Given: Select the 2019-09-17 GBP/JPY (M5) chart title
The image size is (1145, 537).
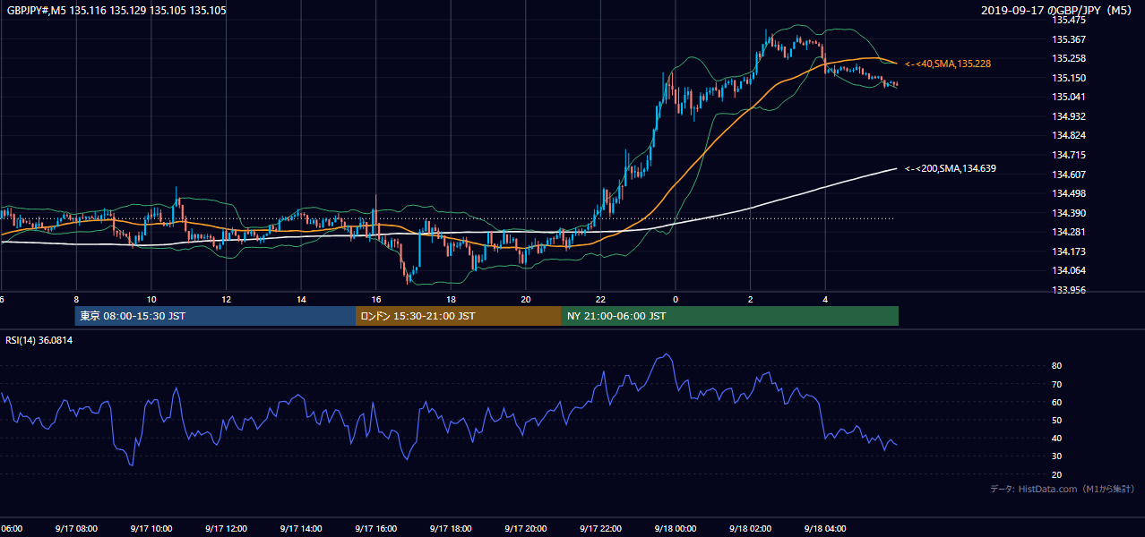Looking at the screenshot, I should 1057,11.
